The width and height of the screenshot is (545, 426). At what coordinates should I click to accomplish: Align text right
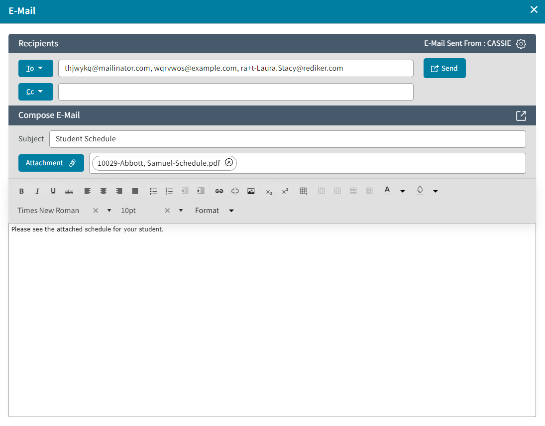pyautogui.click(x=119, y=191)
